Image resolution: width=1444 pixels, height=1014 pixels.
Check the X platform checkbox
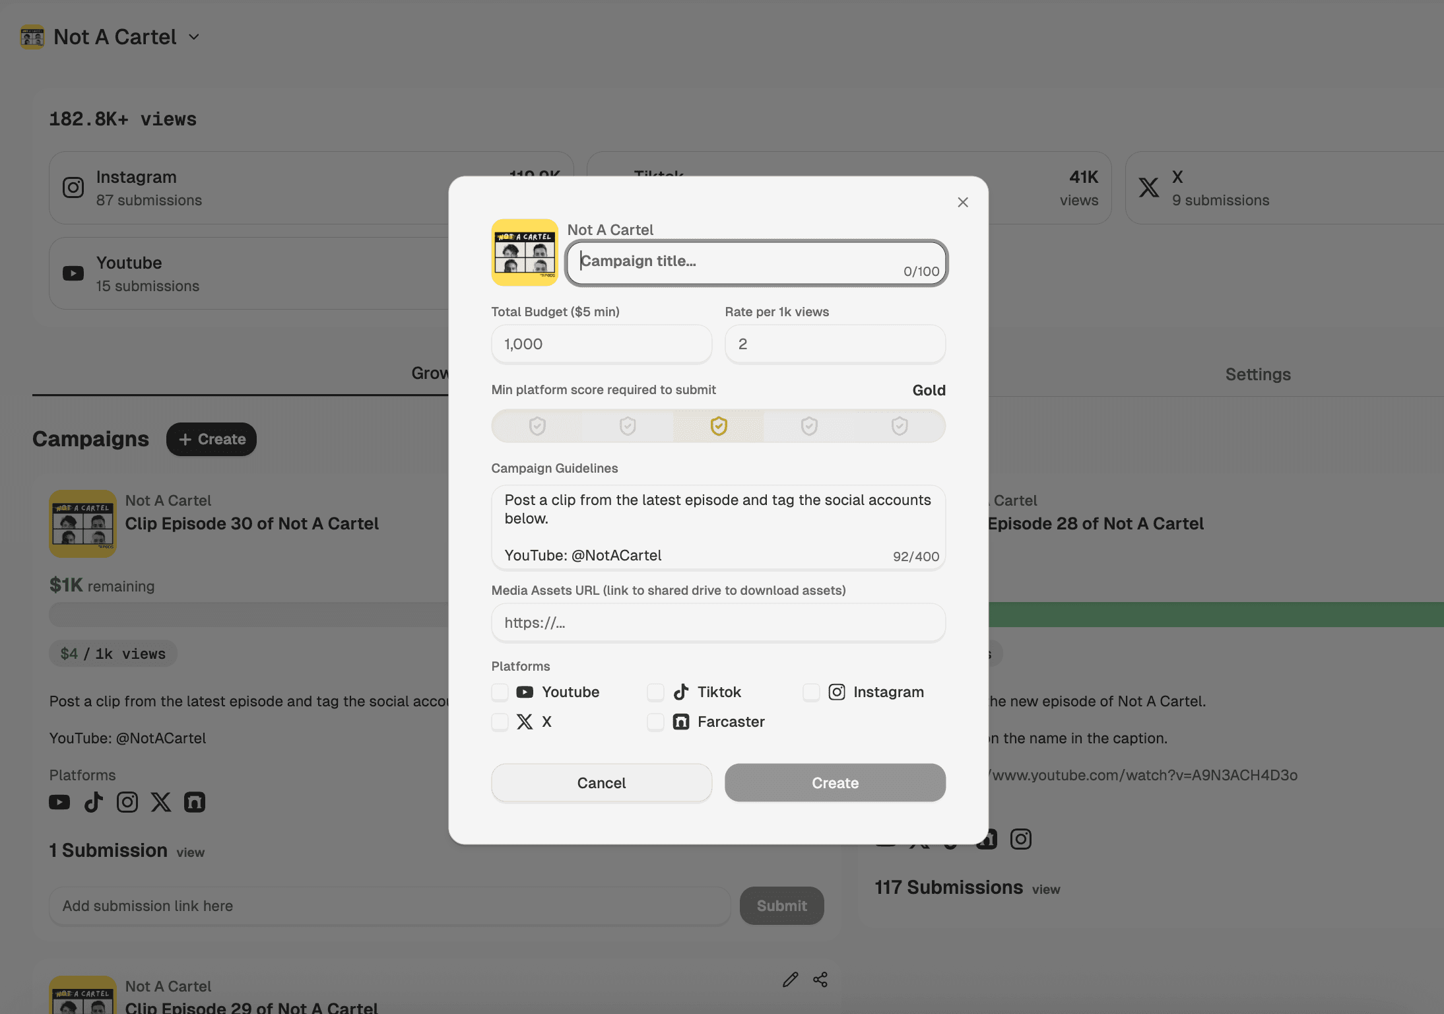pos(500,722)
